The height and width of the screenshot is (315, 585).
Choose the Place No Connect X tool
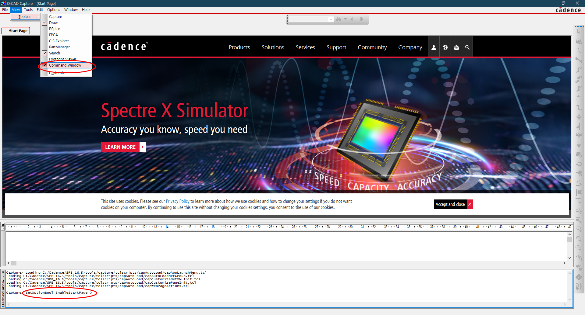tap(579, 192)
